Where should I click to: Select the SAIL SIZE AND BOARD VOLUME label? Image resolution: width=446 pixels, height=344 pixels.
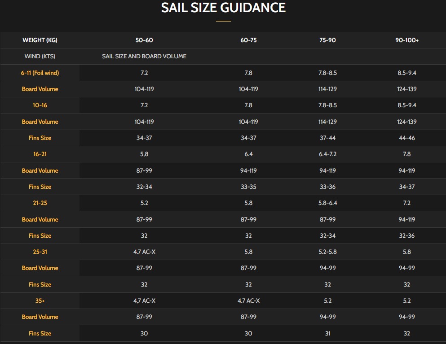pos(144,57)
